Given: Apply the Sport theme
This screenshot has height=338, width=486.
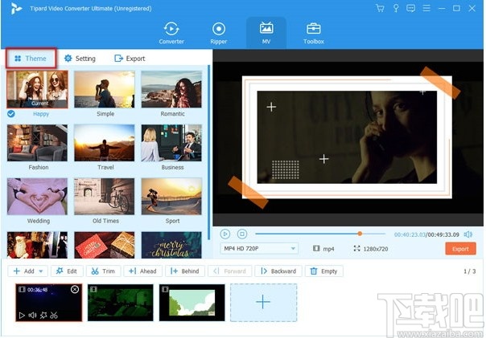Looking at the screenshot, I should [171, 197].
